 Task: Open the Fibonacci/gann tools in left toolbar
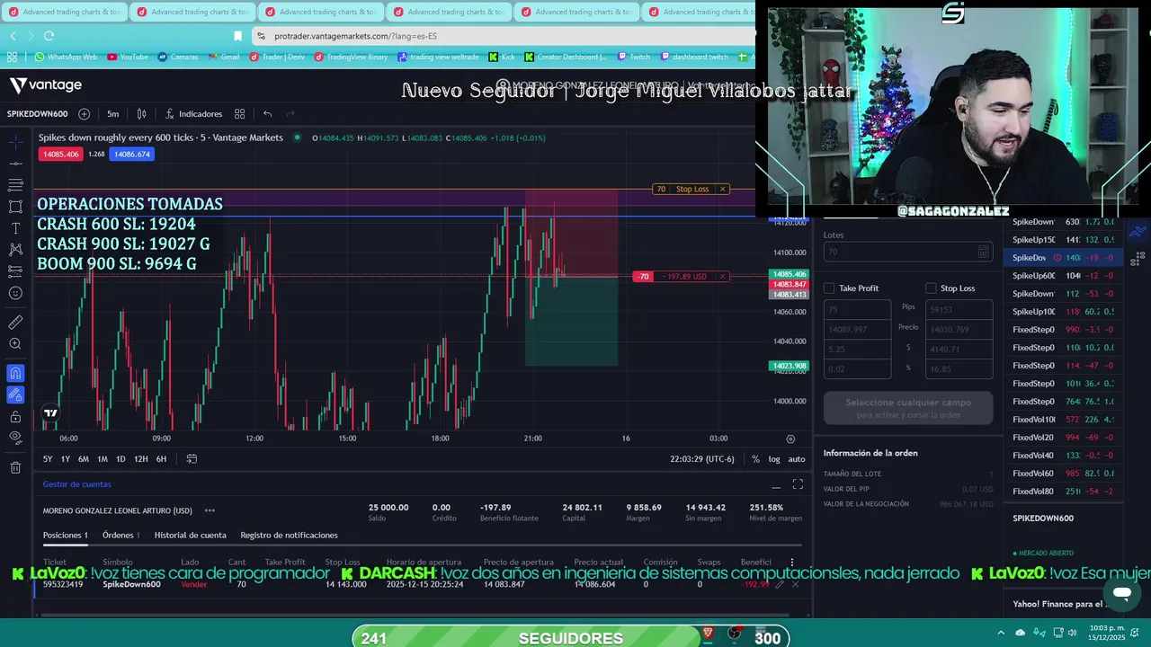(x=15, y=185)
